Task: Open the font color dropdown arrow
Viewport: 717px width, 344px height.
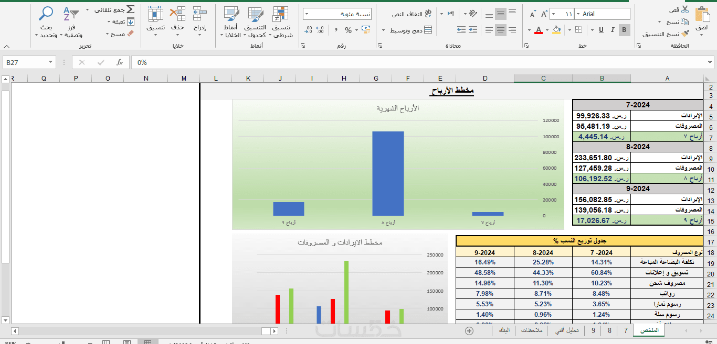Action: (530, 30)
